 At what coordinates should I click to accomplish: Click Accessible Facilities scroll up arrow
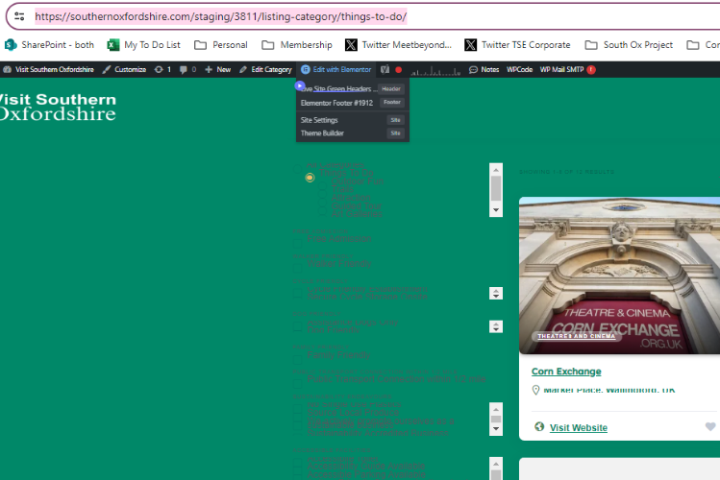click(496, 464)
